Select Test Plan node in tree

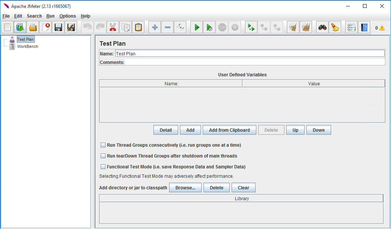click(x=25, y=39)
